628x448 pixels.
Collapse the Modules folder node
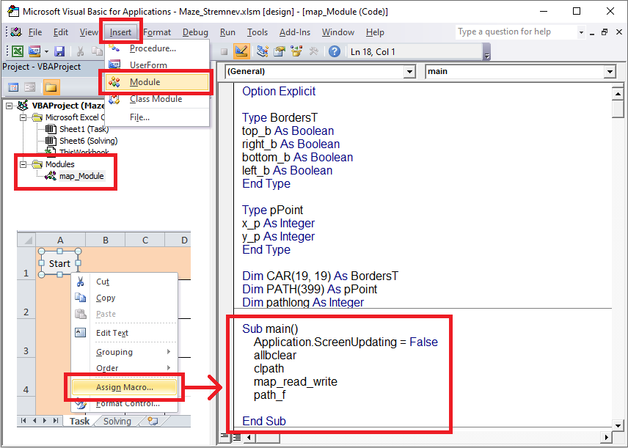pos(23,164)
